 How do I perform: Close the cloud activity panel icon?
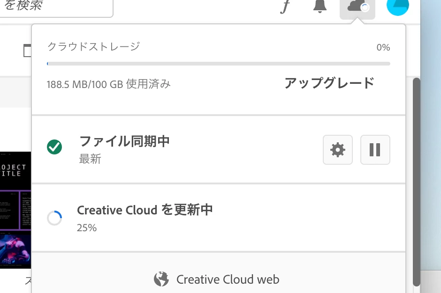coord(357,8)
